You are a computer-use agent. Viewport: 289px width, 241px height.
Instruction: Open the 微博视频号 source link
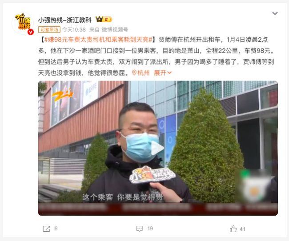(115, 29)
